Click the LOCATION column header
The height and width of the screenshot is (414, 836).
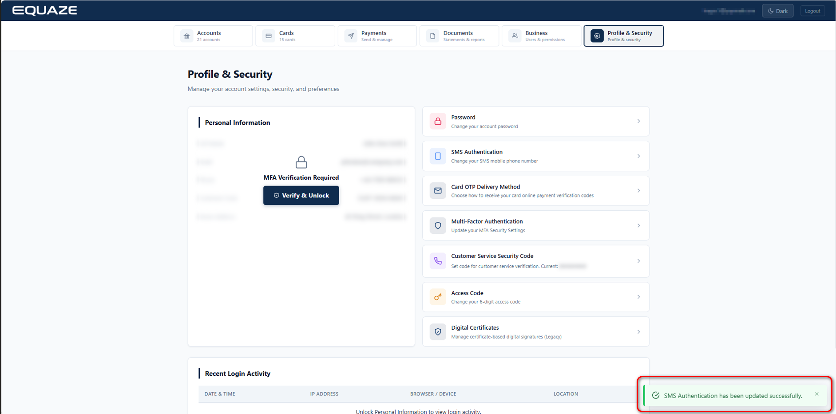pyautogui.click(x=566, y=394)
